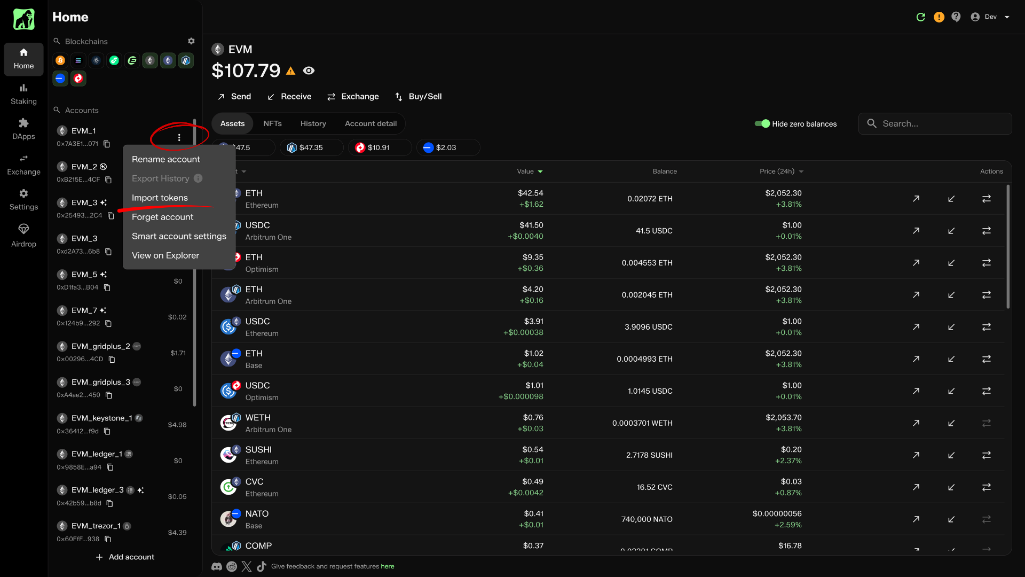This screenshot has width=1025, height=577.
Task: Toggle Hide zero balances switch
Action: point(762,124)
